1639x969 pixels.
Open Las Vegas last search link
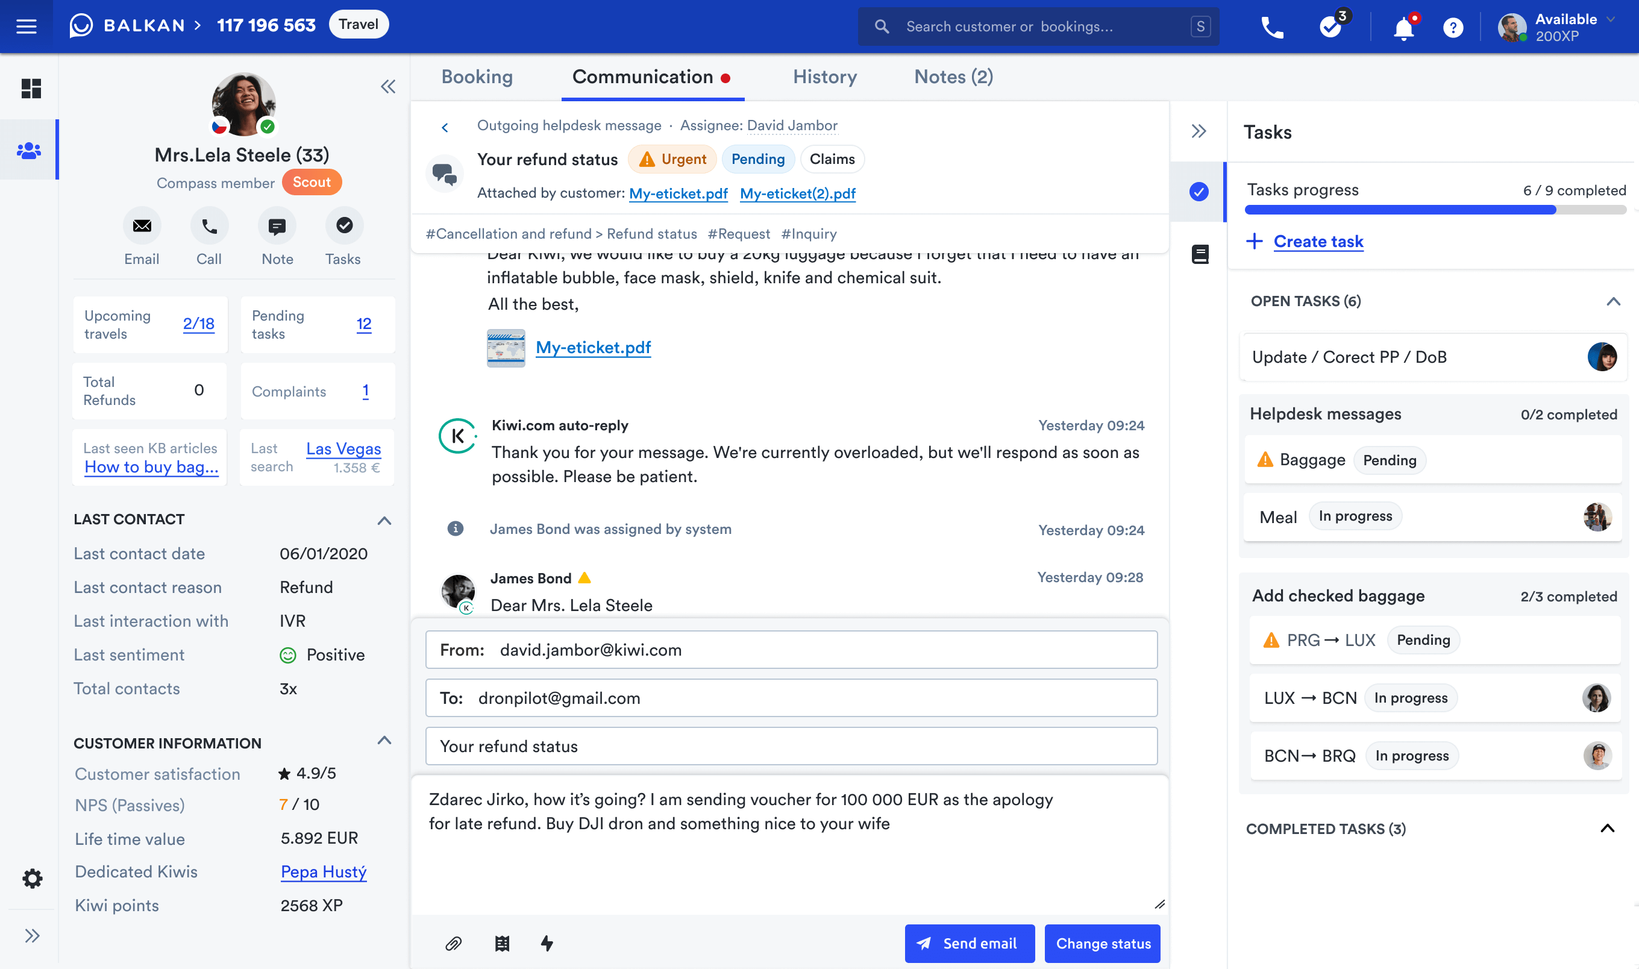pyautogui.click(x=343, y=448)
